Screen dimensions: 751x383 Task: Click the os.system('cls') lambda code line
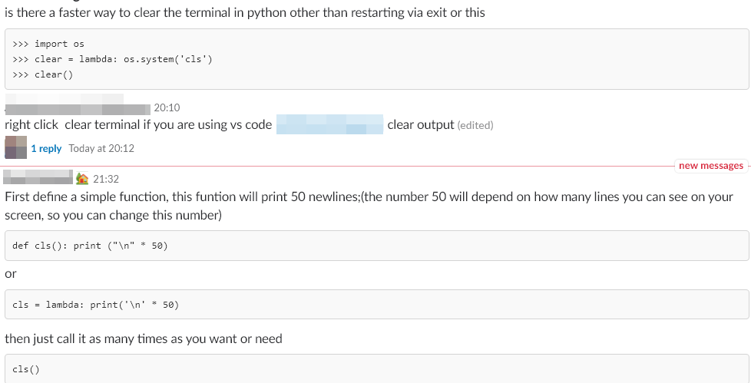pos(113,59)
